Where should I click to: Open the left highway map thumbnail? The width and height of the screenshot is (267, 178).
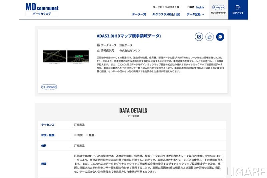54,56
